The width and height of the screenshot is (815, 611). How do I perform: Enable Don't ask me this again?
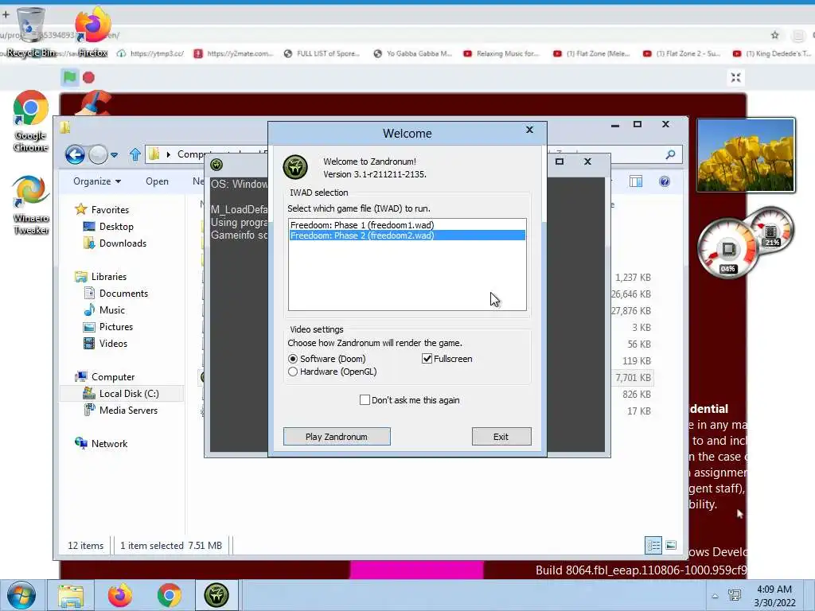click(410, 400)
